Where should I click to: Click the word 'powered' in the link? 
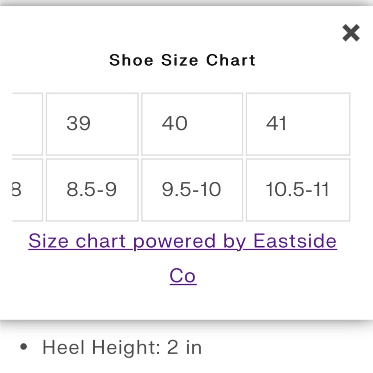[x=174, y=242]
